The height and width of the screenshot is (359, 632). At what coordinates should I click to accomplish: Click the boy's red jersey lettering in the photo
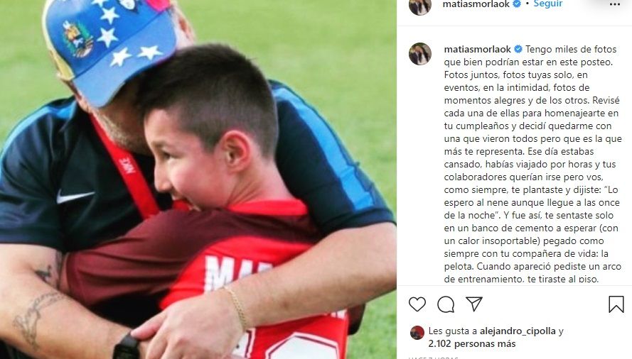[x=238, y=271]
